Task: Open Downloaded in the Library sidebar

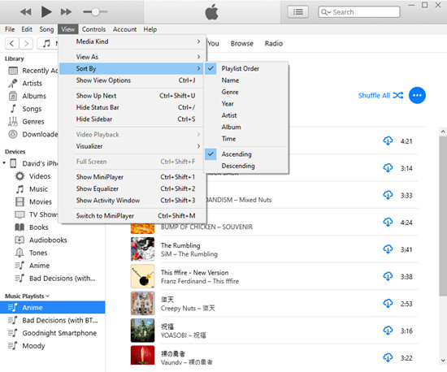Action: click(33, 134)
